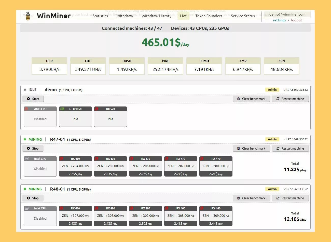Click the logout link
The image size is (331, 242).
pyautogui.click(x=297, y=20)
